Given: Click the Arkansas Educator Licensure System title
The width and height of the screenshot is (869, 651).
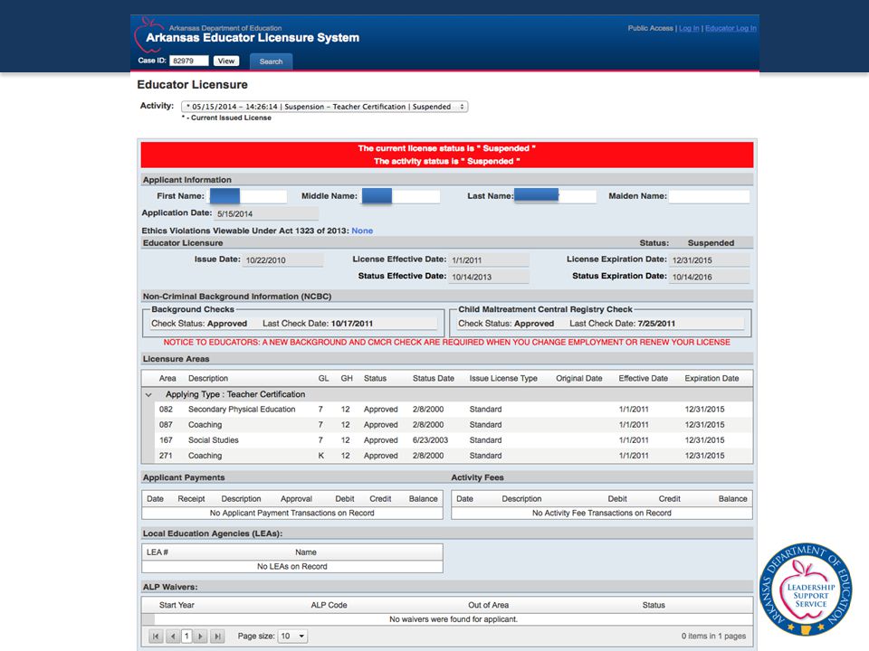Looking at the screenshot, I should [253, 38].
